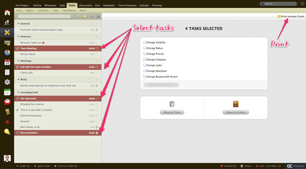This screenshot has width=306, height=169.
Task: Click the People icon in the sidebar
Action: tap(7, 23)
